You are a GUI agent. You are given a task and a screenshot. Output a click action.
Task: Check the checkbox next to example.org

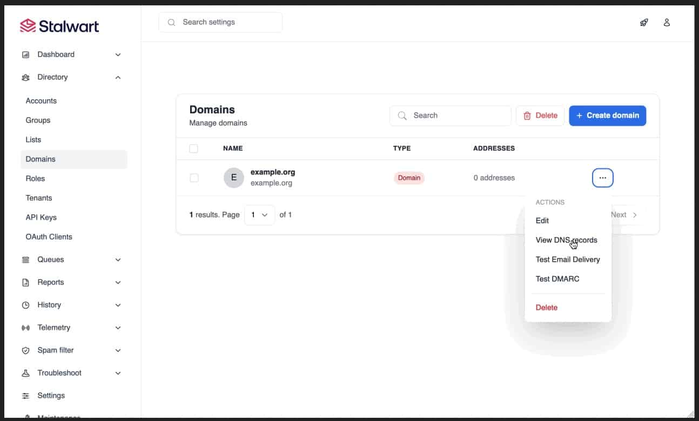pos(194,177)
